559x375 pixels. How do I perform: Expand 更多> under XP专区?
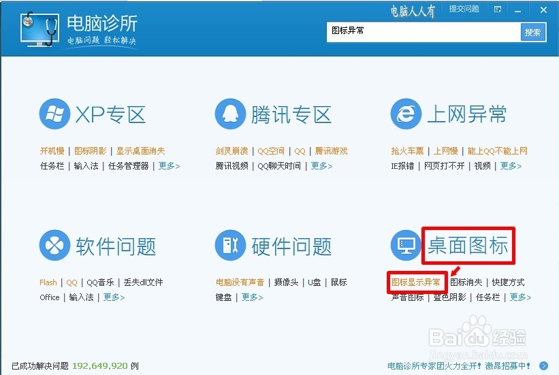click(x=169, y=166)
